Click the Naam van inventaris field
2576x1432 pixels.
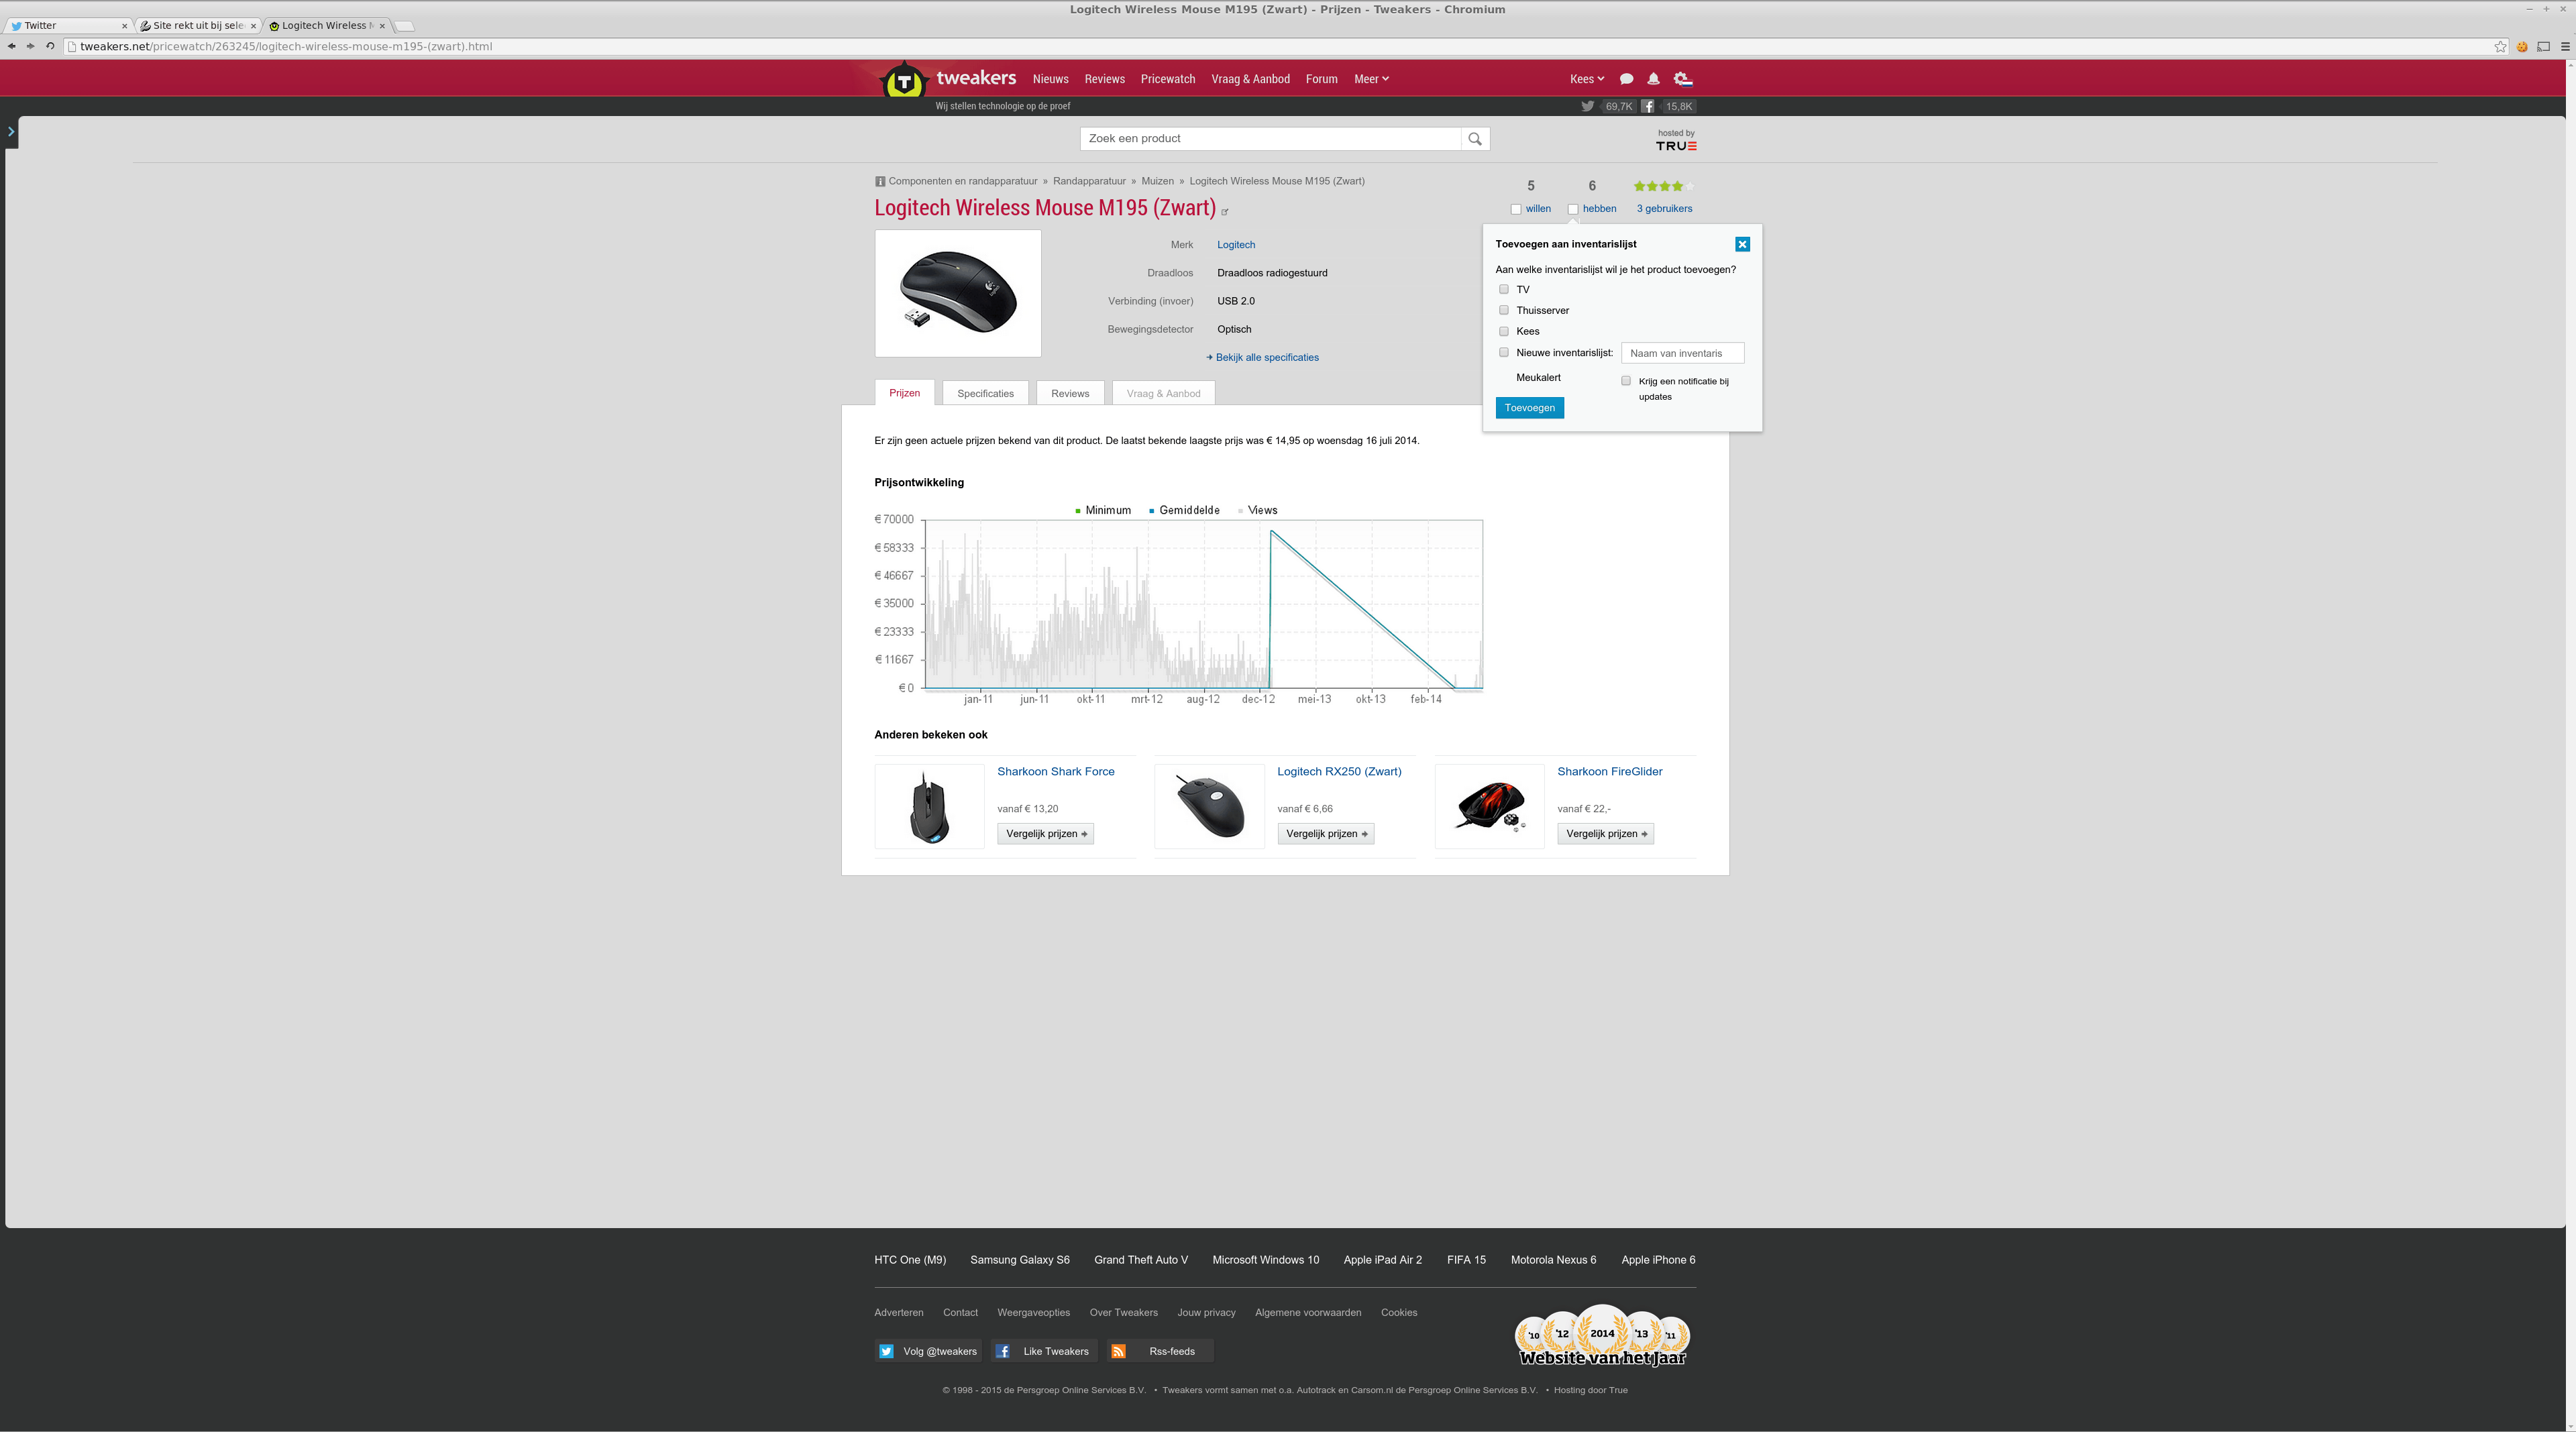tap(1682, 353)
